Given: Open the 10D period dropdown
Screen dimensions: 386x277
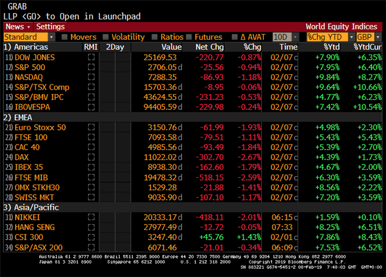Looking at the screenshot, I should pos(286,37).
